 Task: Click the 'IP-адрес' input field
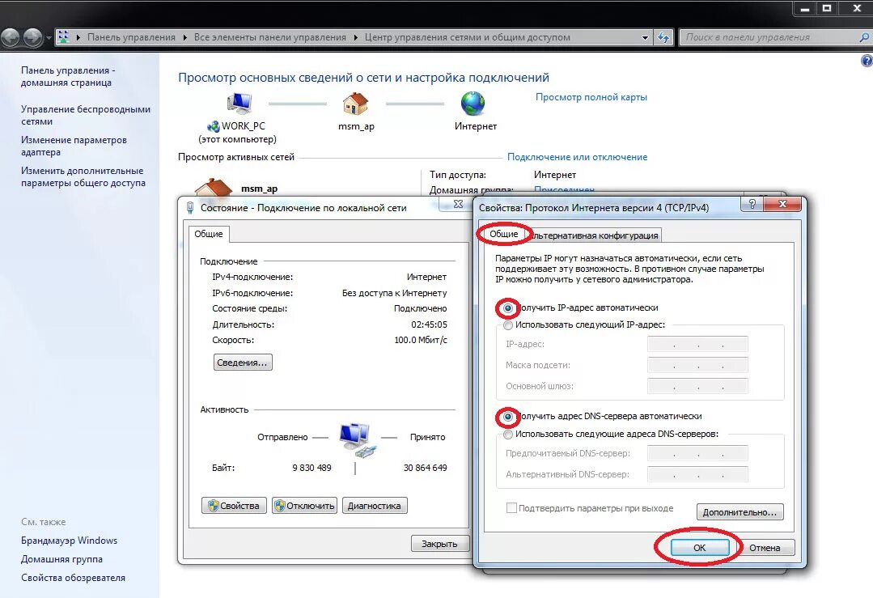(697, 344)
